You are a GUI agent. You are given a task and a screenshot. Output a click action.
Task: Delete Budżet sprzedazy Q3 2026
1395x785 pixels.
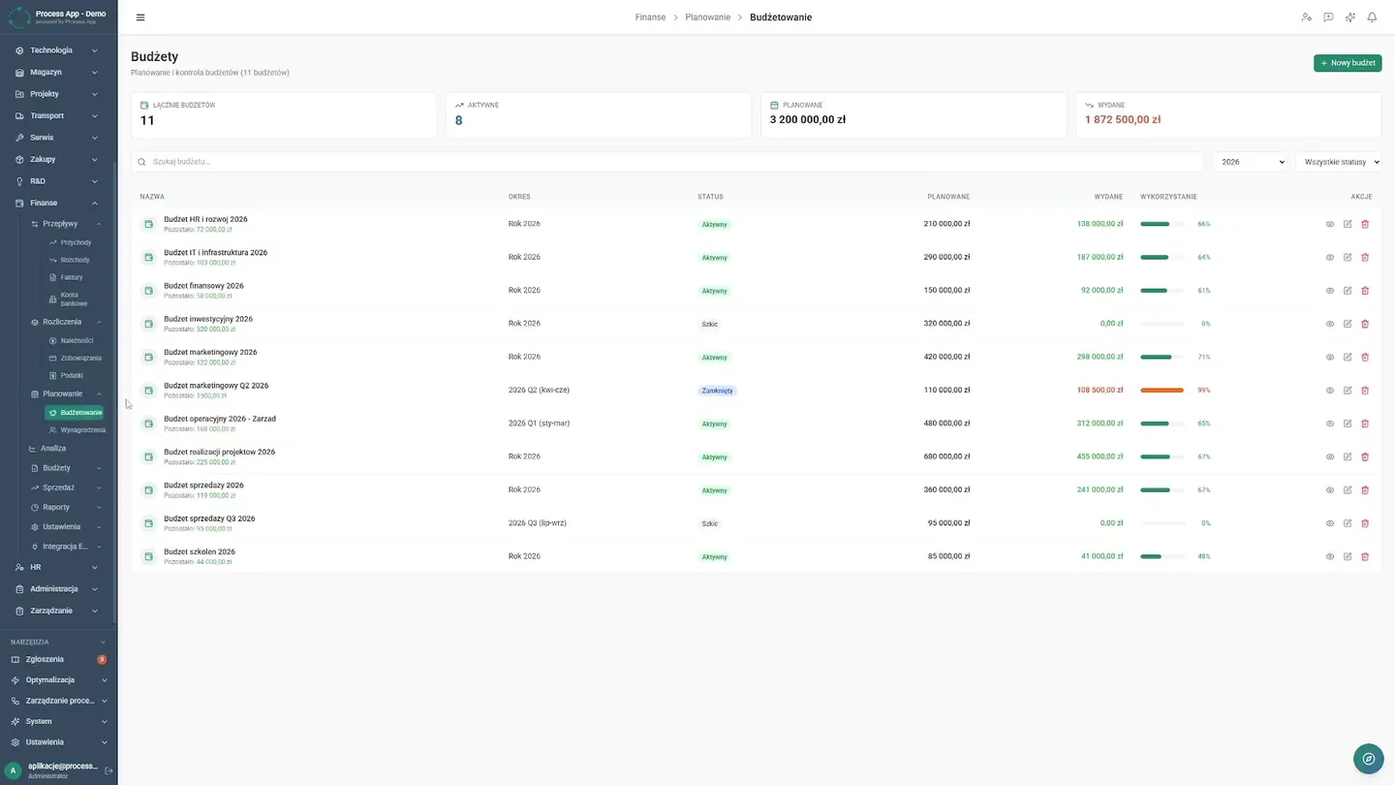coord(1365,523)
